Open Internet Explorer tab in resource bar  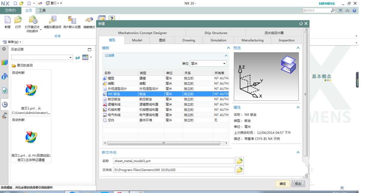coord(4,91)
